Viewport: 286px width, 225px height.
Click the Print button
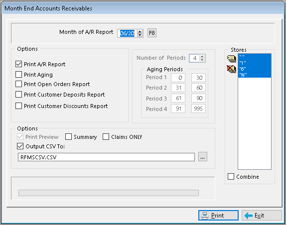click(218, 216)
